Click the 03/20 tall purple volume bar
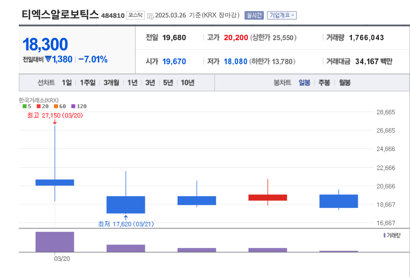410x277 pixels. pos(55,242)
